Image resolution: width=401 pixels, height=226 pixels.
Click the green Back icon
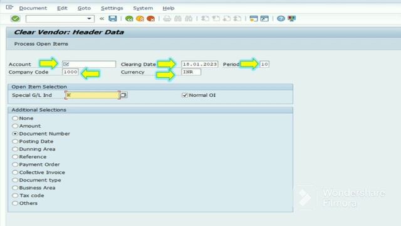129,18
